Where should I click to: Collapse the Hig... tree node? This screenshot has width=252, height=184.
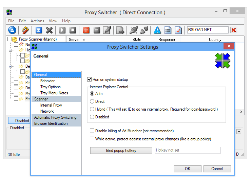pyautogui.click(x=10, y=50)
